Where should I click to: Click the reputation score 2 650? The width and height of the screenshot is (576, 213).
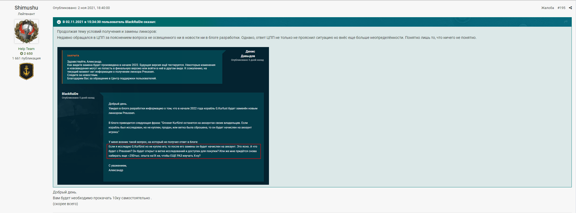(28, 54)
